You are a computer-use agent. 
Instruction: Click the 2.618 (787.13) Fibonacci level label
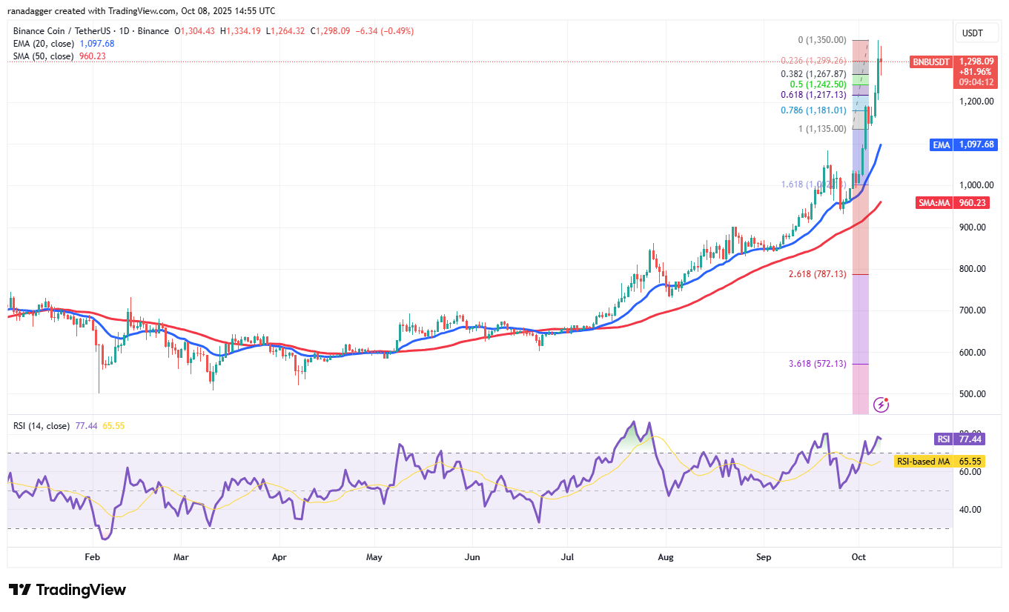(x=816, y=274)
